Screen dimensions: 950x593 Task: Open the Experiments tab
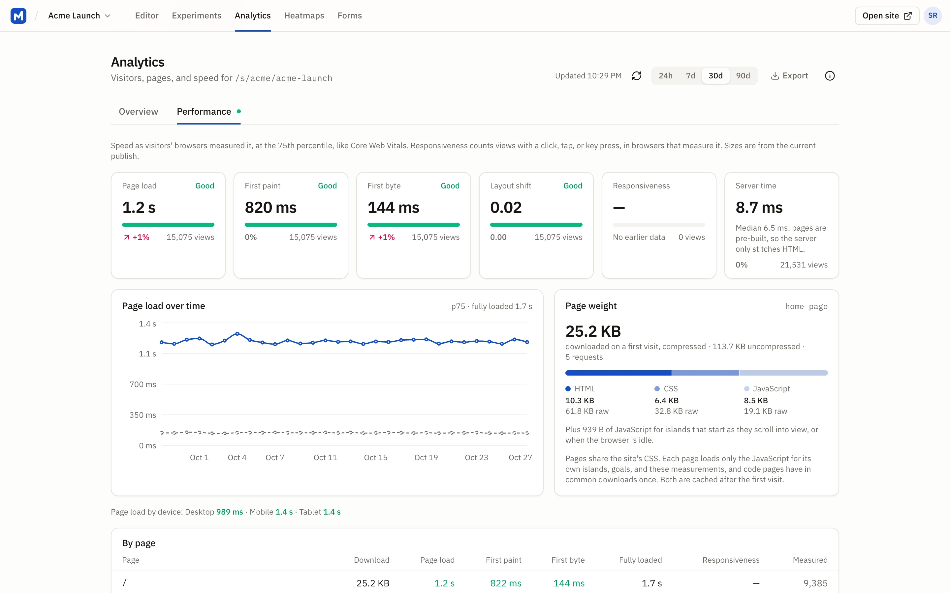196,16
